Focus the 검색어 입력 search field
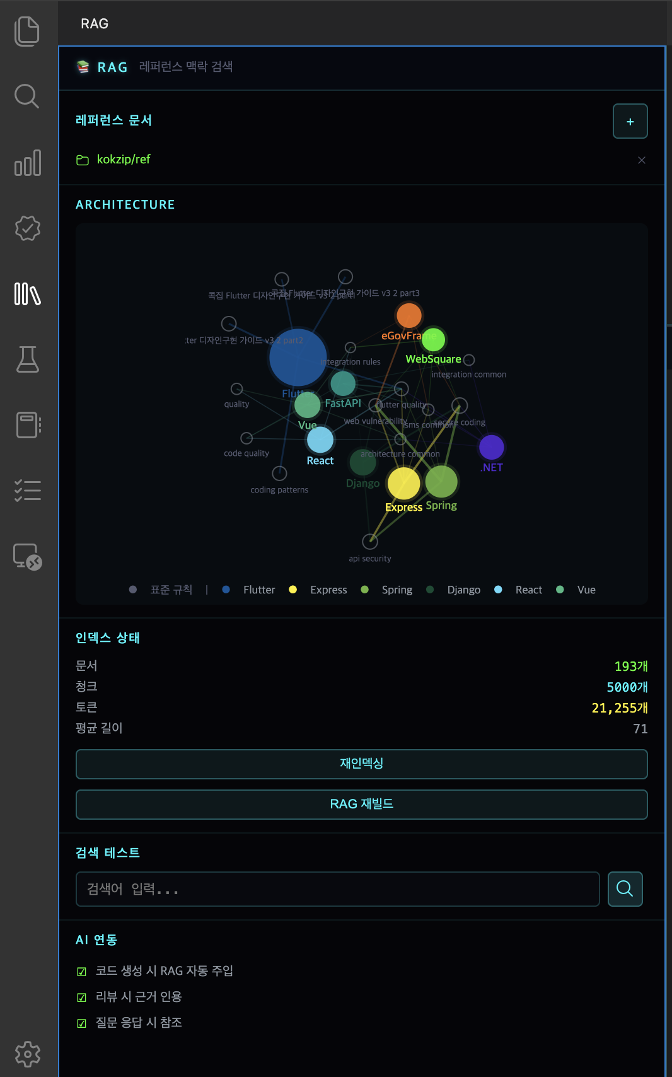Viewport: 672px width, 1077px height. pyautogui.click(x=338, y=889)
